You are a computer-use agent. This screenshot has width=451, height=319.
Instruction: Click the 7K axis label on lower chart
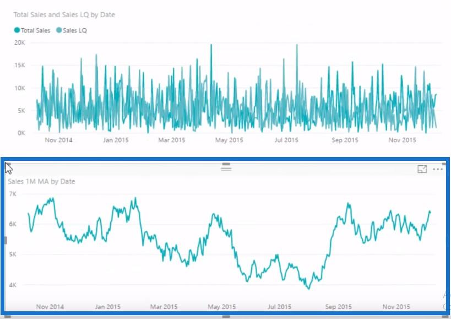click(x=13, y=194)
